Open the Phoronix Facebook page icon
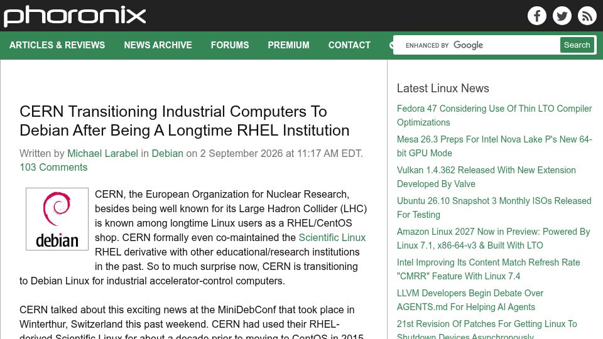 tap(537, 16)
